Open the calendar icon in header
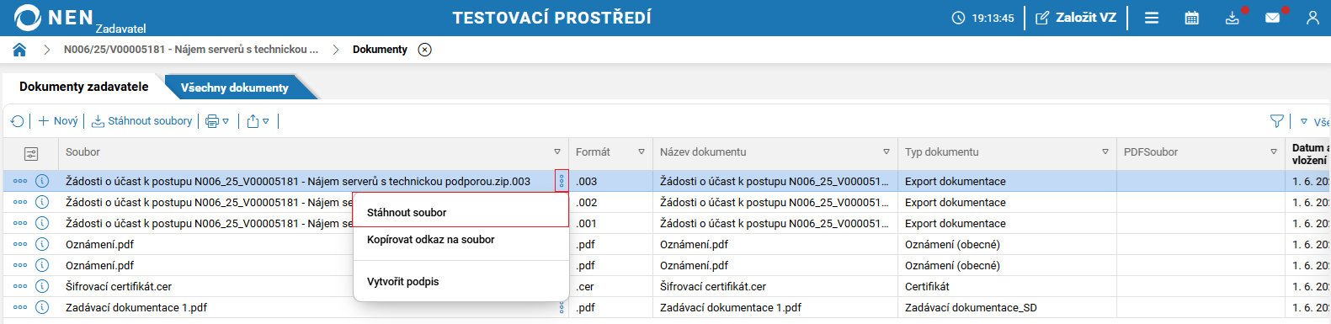 point(1192,18)
